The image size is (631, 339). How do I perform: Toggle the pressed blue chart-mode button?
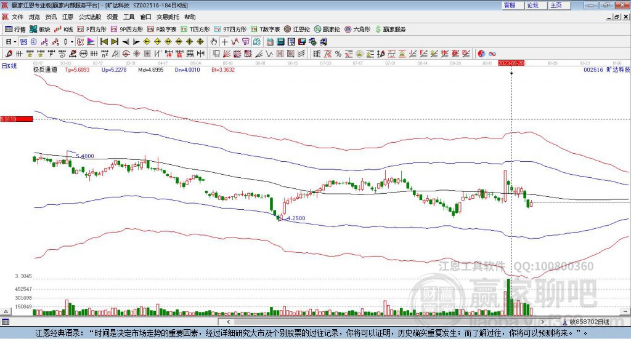pos(24,42)
